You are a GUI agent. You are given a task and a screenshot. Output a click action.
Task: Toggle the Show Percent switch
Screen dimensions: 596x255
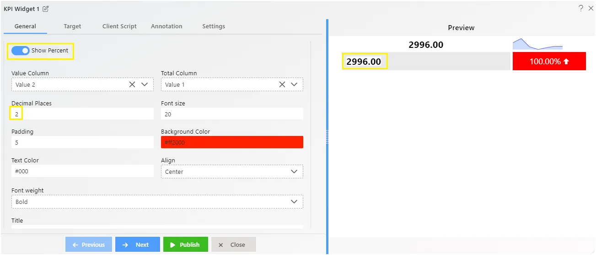pos(21,51)
